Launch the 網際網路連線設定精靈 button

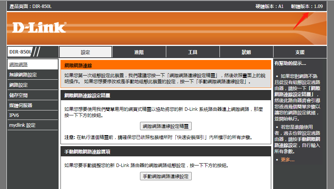[166, 126]
